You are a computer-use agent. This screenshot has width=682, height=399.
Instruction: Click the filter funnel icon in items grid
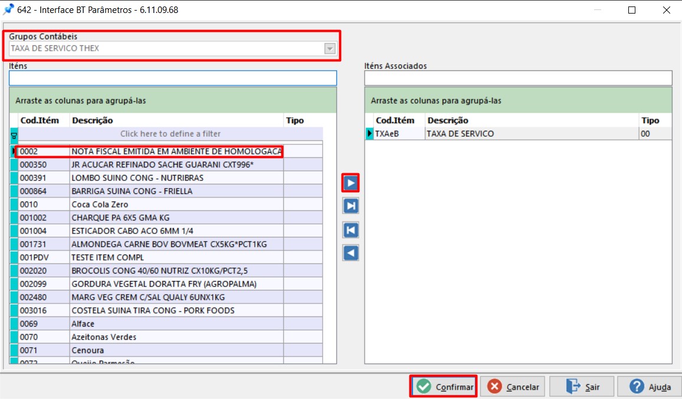(14, 136)
